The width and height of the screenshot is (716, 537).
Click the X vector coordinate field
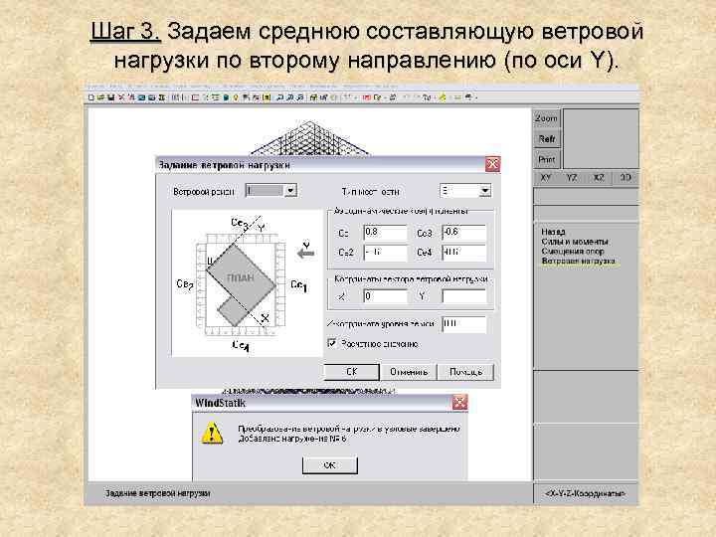pyautogui.click(x=385, y=296)
